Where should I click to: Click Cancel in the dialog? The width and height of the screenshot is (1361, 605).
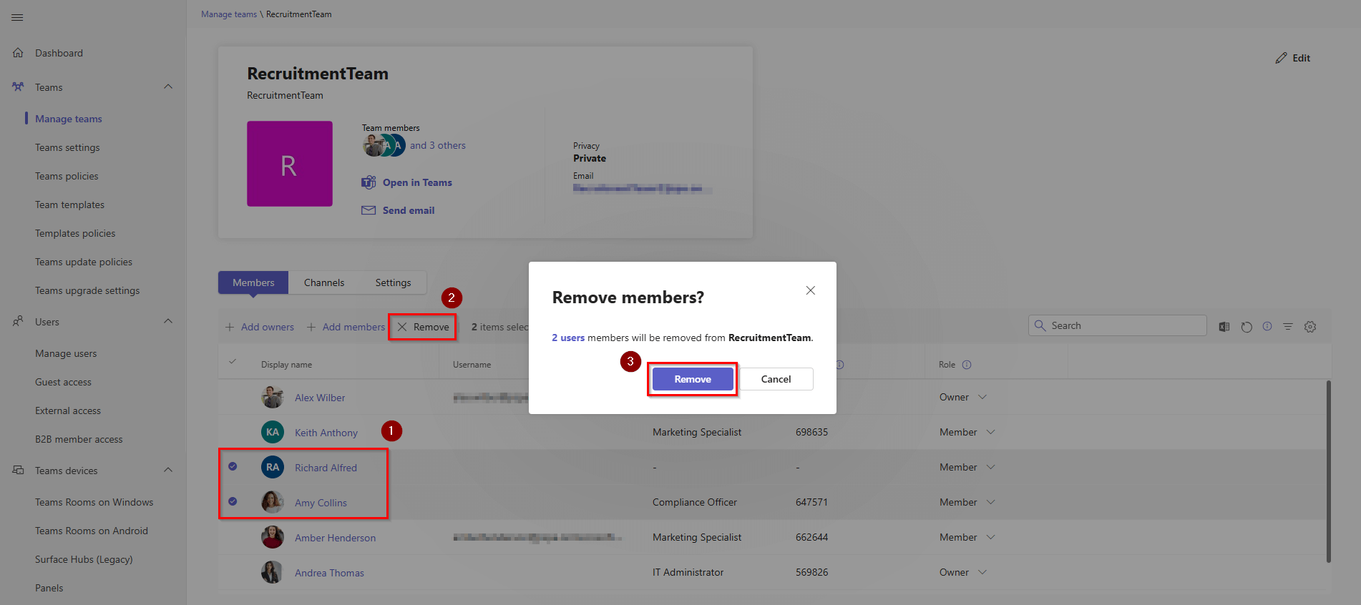pos(776,379)
